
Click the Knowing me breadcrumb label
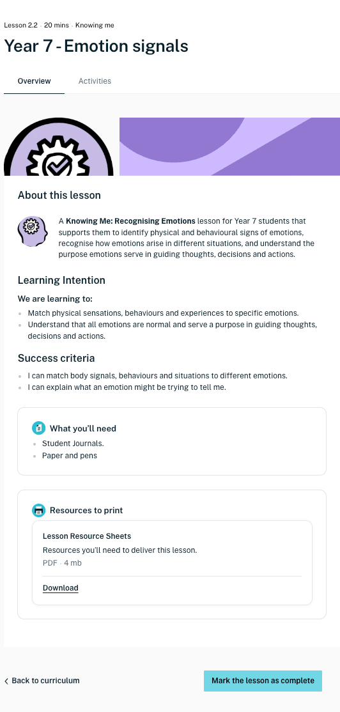[x=95, y=26]
